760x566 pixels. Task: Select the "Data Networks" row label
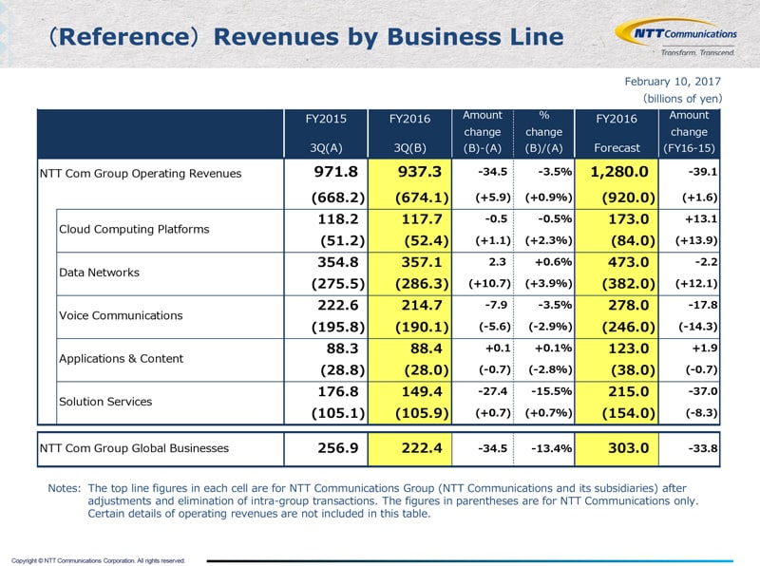(99, 273)
